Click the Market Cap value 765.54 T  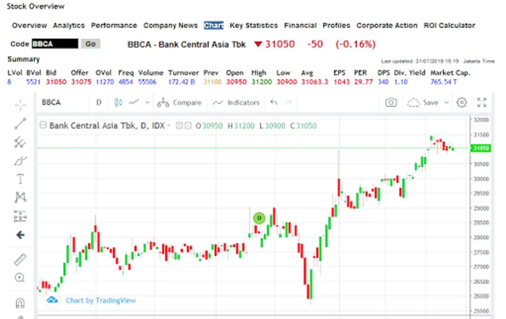coord(444,82)
